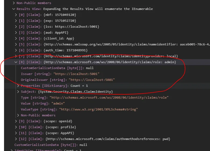
Task: Select the {scope: openid} value
Action: [x=58, y=121]
